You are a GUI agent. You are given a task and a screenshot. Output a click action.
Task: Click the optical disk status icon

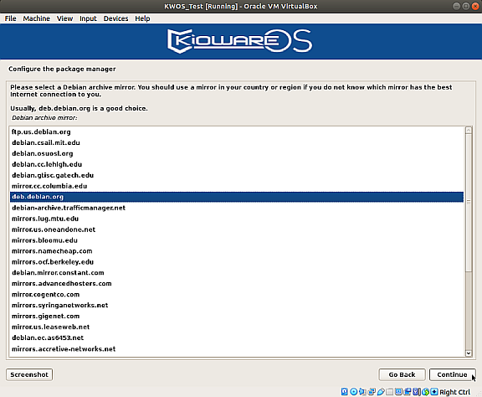coord(354,391)
